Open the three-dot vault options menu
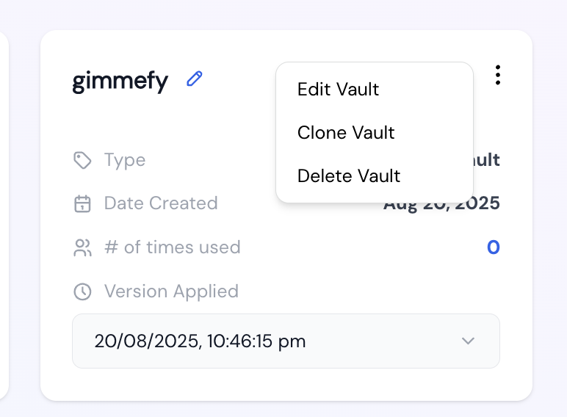The height and width of the screenshot is (417, 567). pyautogui.click(x=498, y=75)
